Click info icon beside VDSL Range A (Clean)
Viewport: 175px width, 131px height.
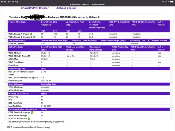[34, 34]
